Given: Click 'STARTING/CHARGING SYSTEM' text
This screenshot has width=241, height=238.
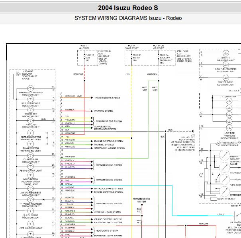Looking at the screenshot, I should [110, 148].
